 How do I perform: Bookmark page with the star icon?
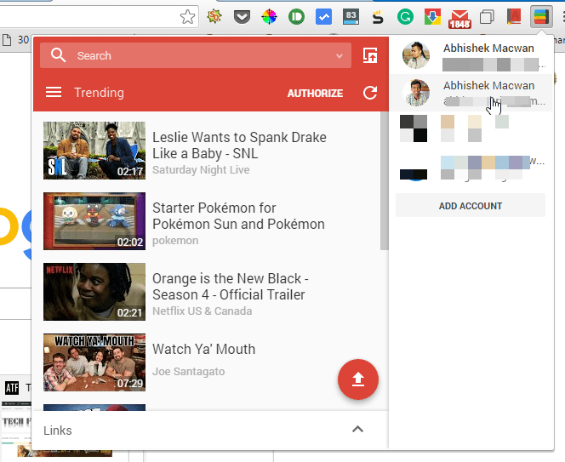[187, 16]
